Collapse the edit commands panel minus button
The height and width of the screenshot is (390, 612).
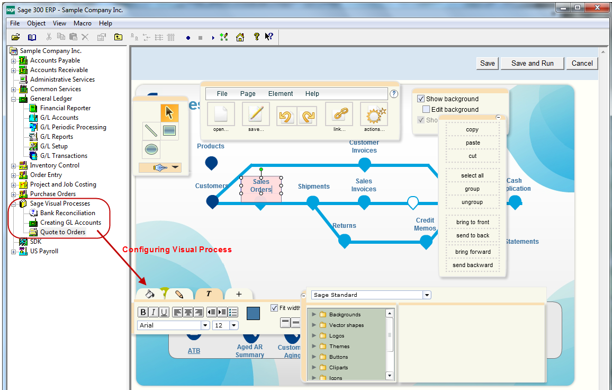point(498,117)
